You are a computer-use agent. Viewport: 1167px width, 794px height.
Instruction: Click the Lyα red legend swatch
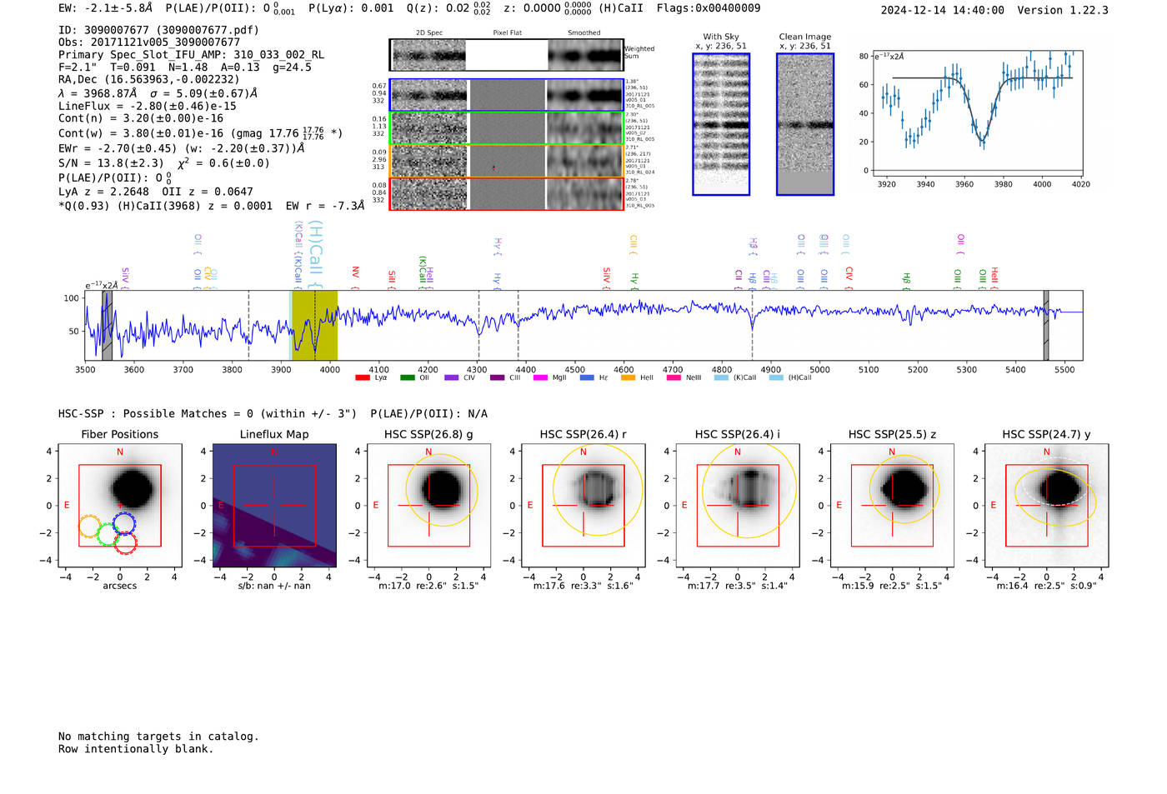[363, 377]
